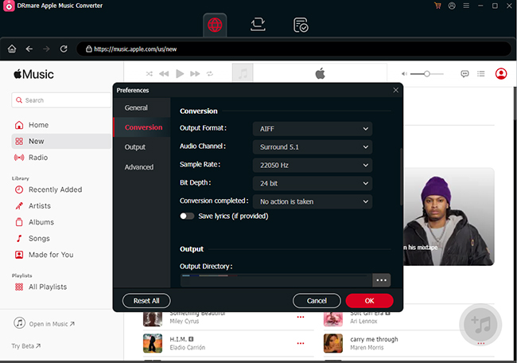Click the previous track button
The height and width of the screenshot is (363, 517).
pos(164,73)
